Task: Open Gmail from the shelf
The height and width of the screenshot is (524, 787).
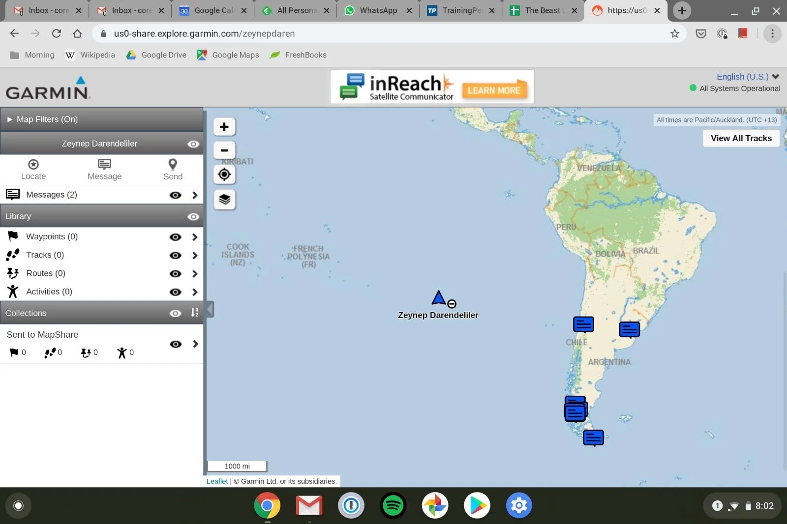Action: pos(309,505)
